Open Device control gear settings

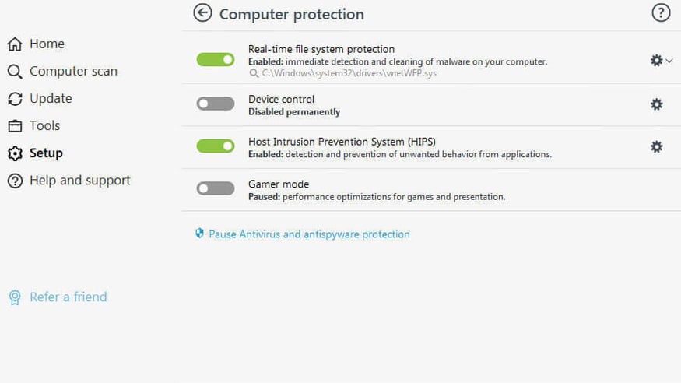[656, 104]
